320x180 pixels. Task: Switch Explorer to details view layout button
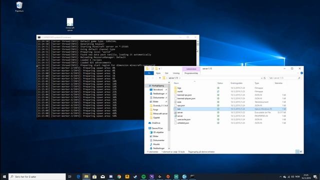[297, 151]
